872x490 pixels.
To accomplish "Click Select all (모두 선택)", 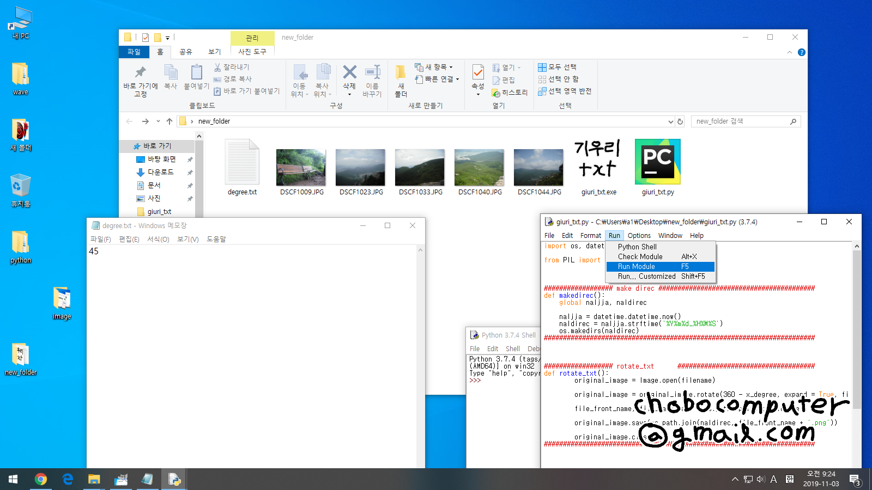I will point(557,67).
